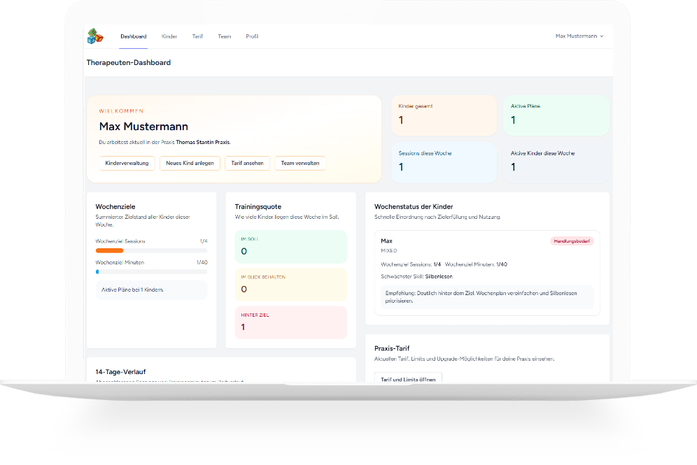Click the red Hinter Ziel tile
This screenshot has height=465, width=697.
(290, 322)
